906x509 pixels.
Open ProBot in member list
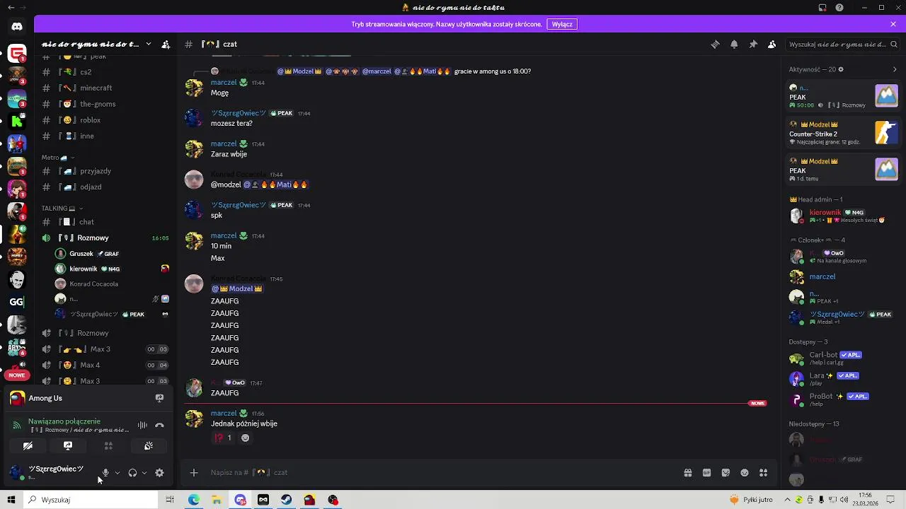pyautogui.click(x=842, y=399)
